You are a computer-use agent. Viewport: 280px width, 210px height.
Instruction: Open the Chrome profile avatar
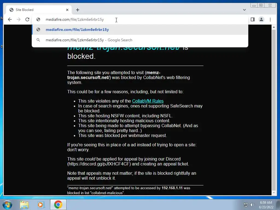coord(261,19)
